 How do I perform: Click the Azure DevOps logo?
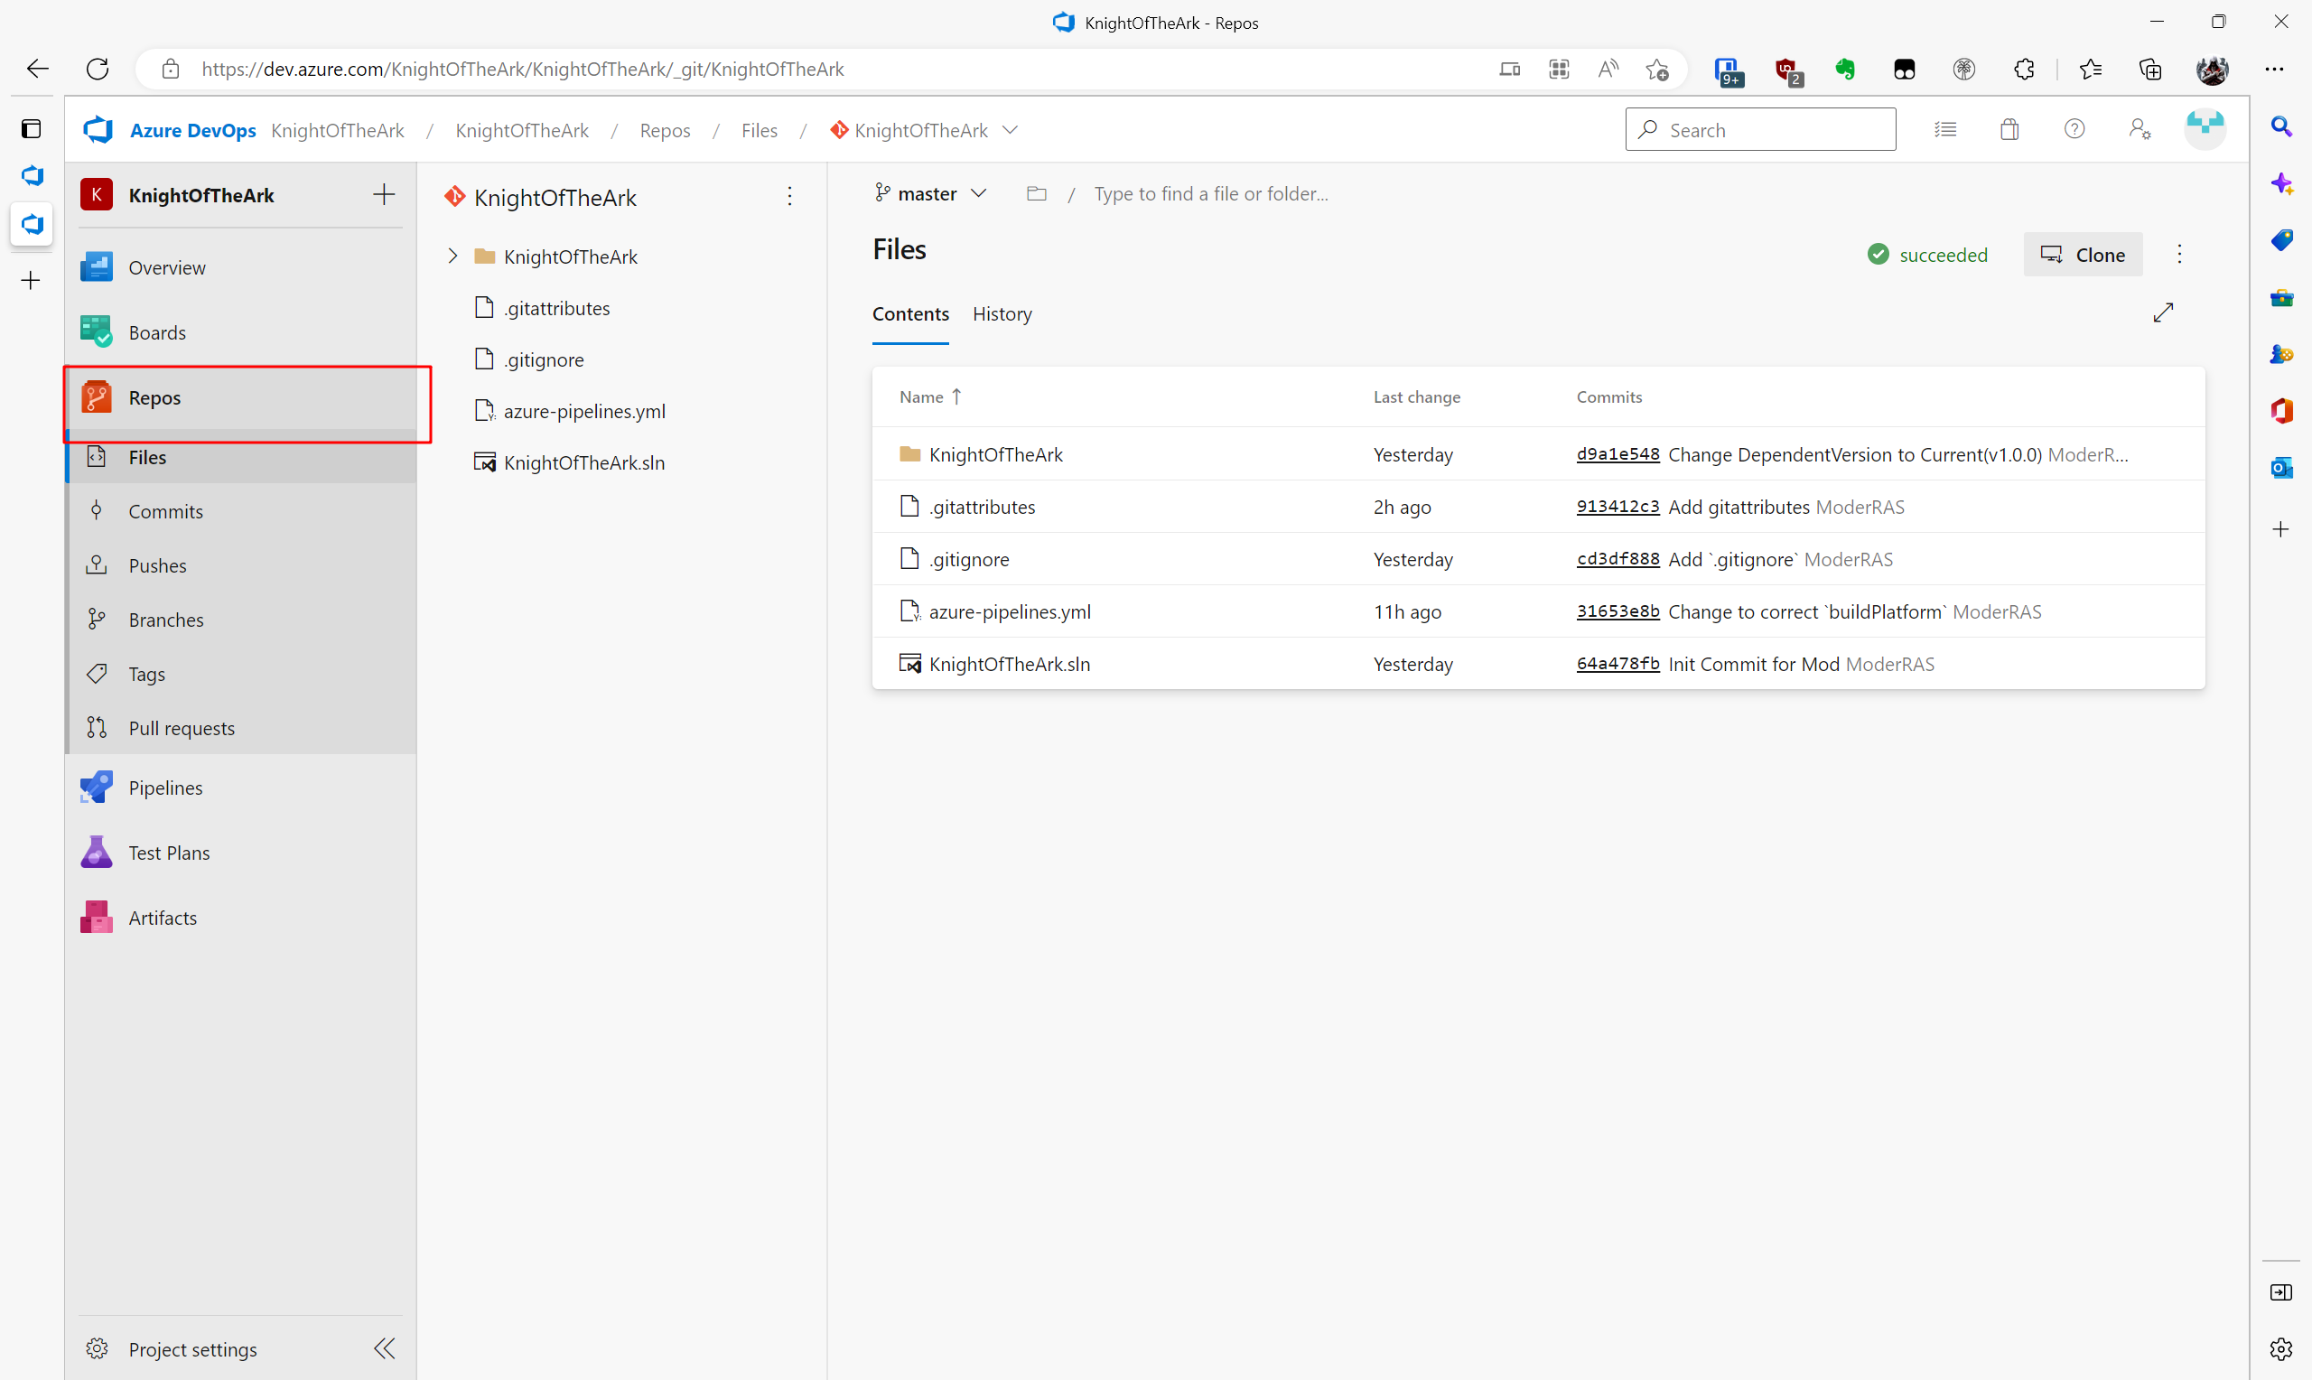coord(98,130)
